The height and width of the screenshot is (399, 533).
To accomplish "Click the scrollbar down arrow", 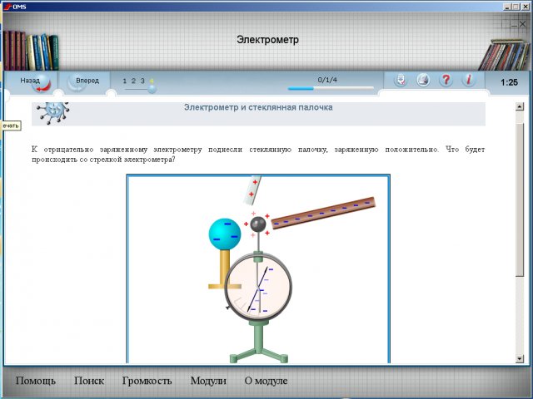I will 520,358.
